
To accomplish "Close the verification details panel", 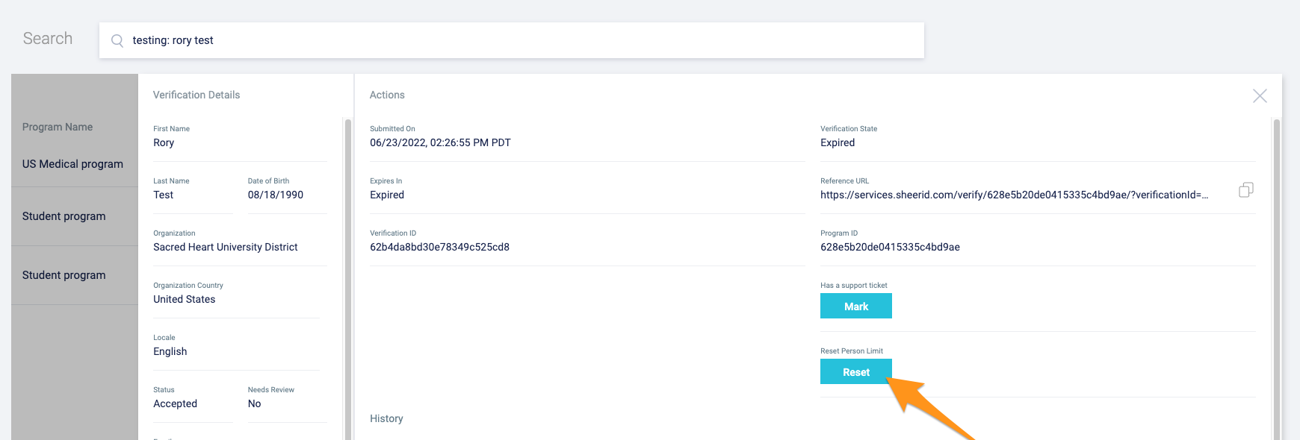I will (1260, 95).
